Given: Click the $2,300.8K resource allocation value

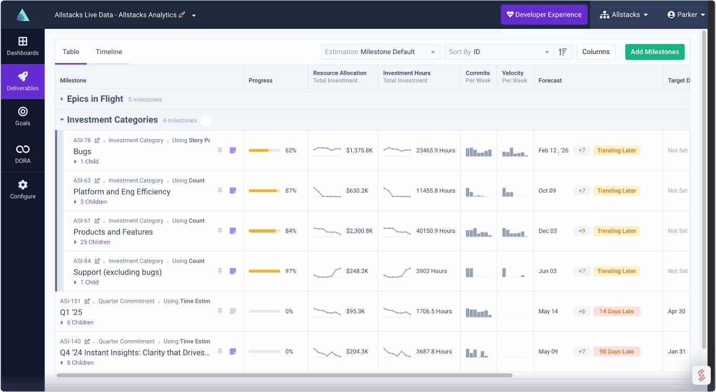Looking at the screenshot, I should click(x=360, y=231).
